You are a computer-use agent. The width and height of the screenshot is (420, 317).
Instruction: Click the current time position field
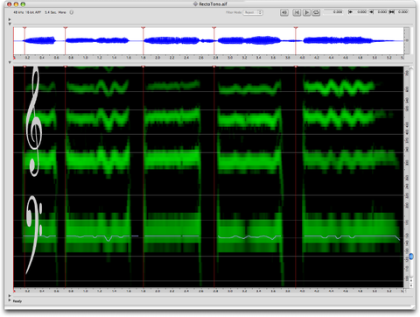click(334, 12)
